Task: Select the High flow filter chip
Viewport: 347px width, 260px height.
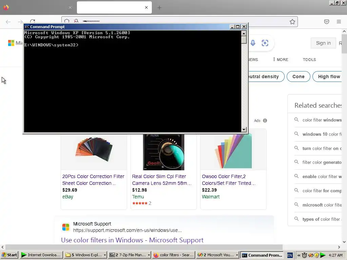Action: (x=328, y=77)
